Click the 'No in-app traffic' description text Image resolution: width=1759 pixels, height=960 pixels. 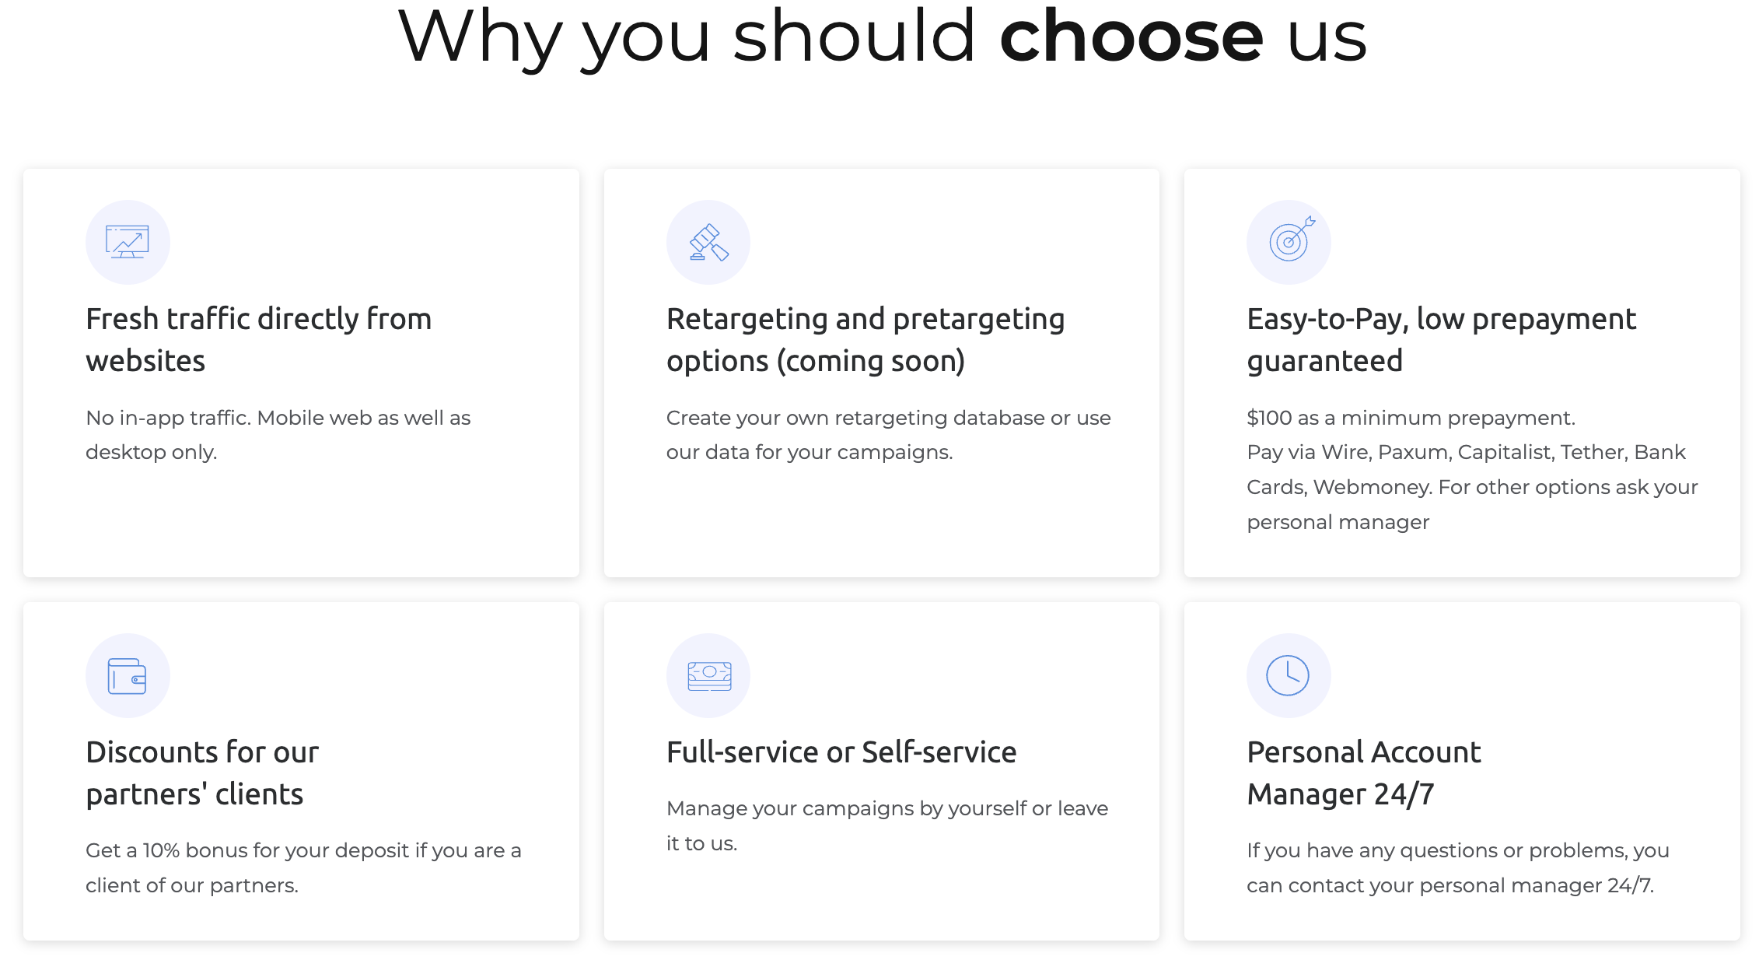coord(278,435)
